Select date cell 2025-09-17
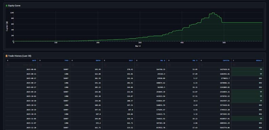Viewport: 269px width, 130px height. pos(31,87)
